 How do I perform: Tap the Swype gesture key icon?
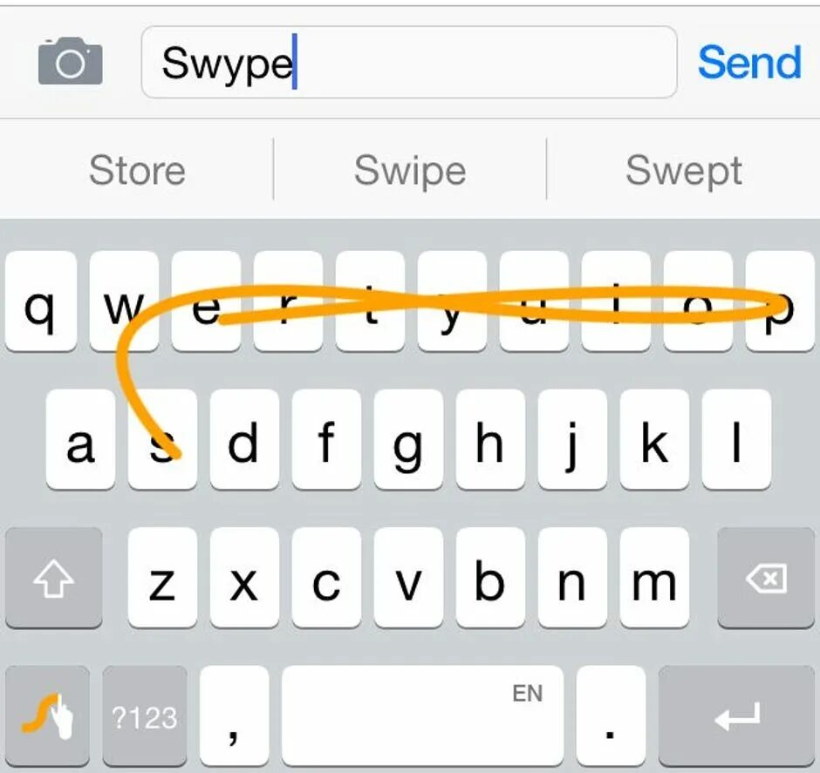click(x=48, y=715)
